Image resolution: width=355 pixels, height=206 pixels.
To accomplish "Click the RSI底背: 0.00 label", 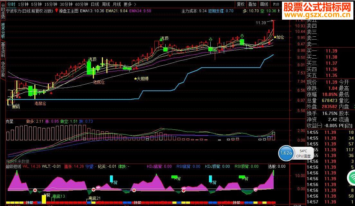I will (188, 166).
